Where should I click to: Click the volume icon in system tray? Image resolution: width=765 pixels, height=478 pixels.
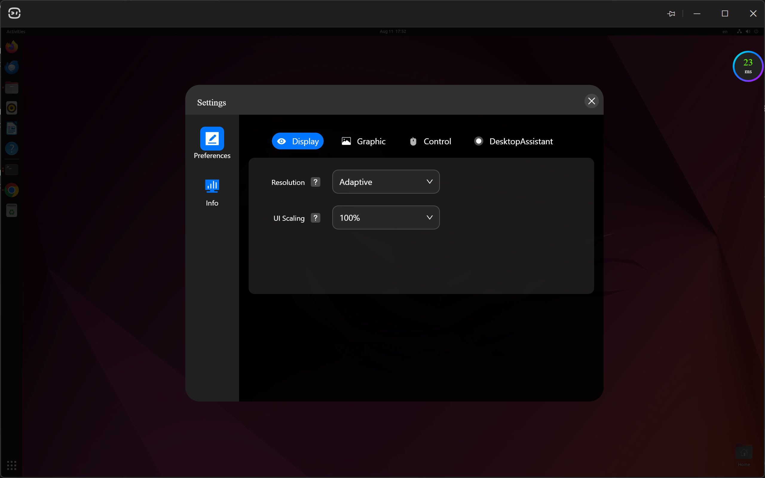coord(748,31)
